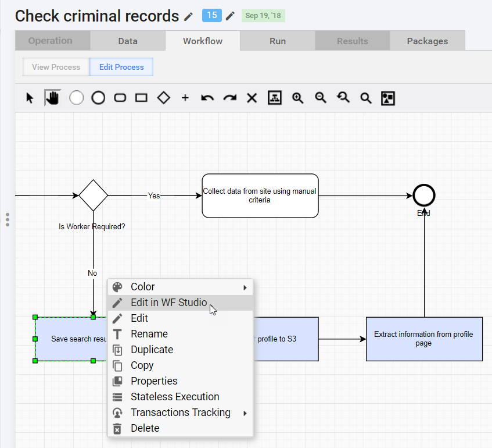Click the Is Worker Required? label
Viewport: 492px width, 448px height.
tap(92, 226)
